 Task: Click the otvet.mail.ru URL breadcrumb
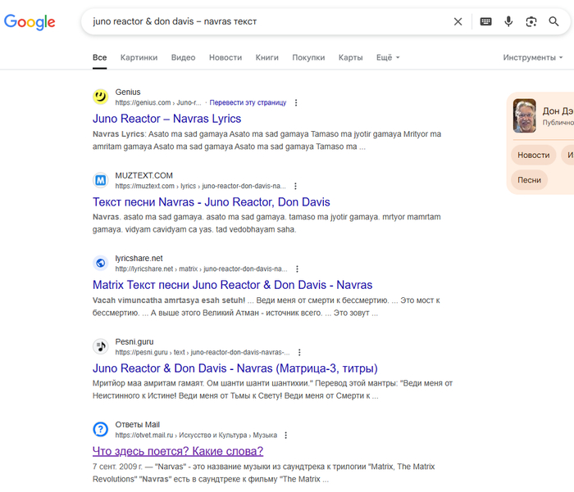[196, 436]
